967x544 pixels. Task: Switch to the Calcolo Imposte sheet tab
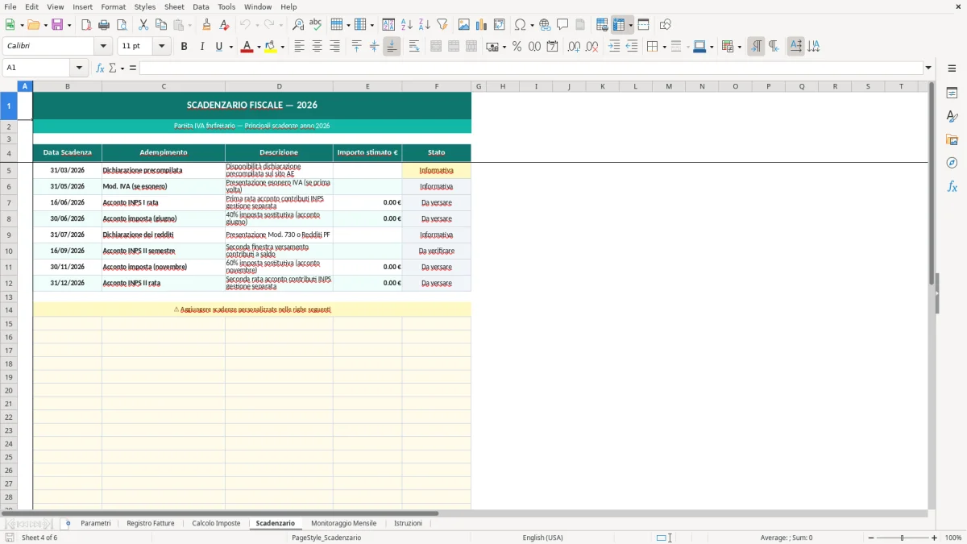coord(216,523)
